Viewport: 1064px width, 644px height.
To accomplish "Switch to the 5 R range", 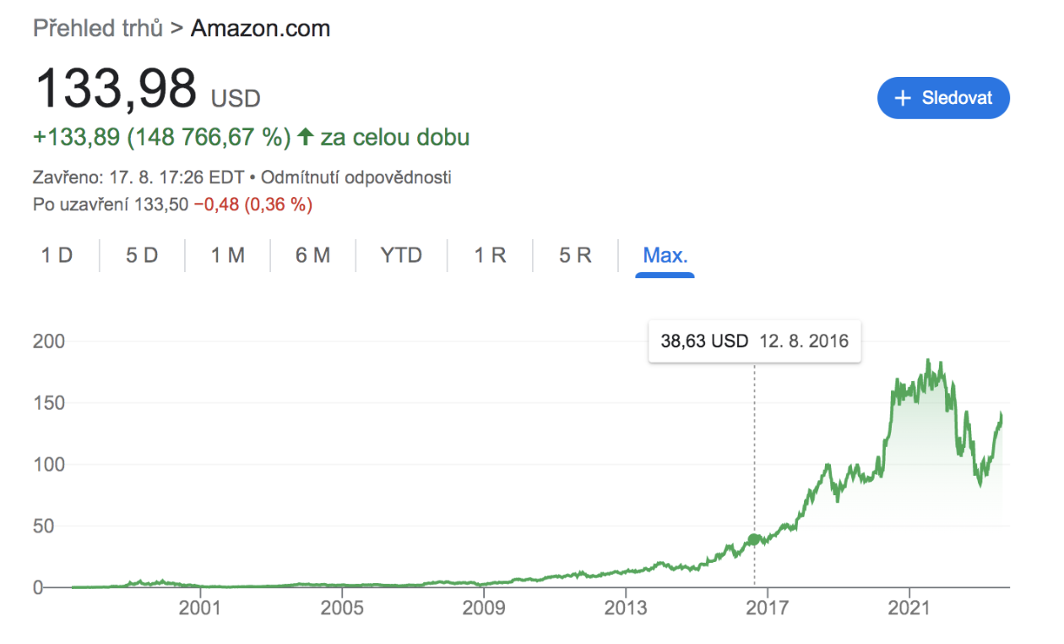I will pos(575,255).
